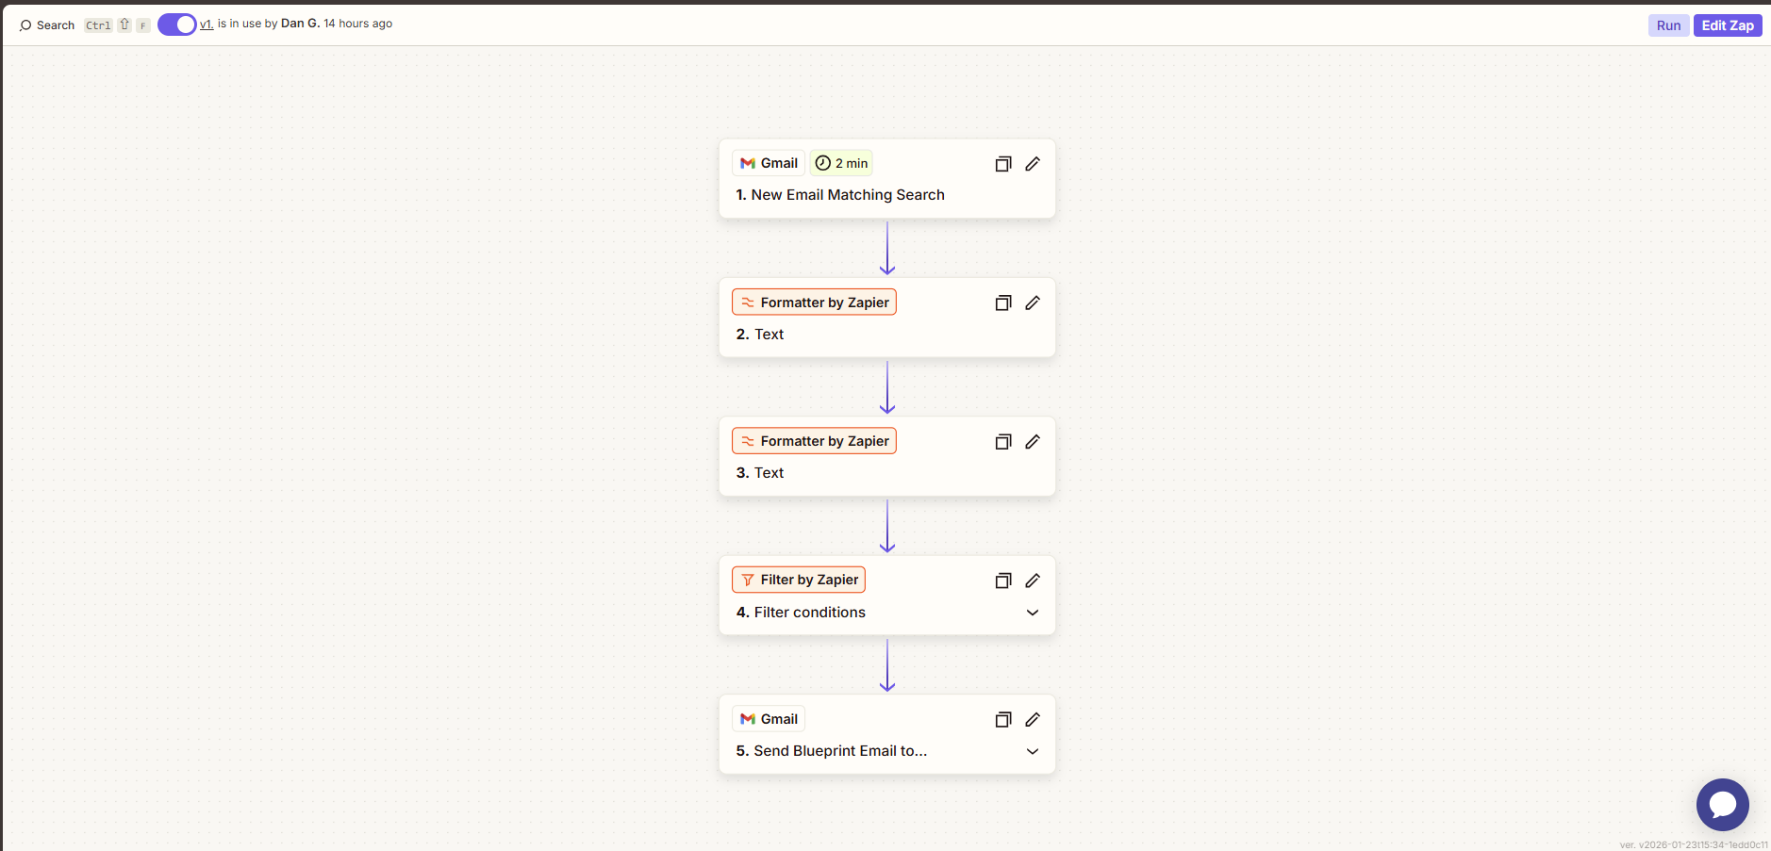This screenshot has width=1771, height=851.
Task: Click the Run button
Action: 1668,25
